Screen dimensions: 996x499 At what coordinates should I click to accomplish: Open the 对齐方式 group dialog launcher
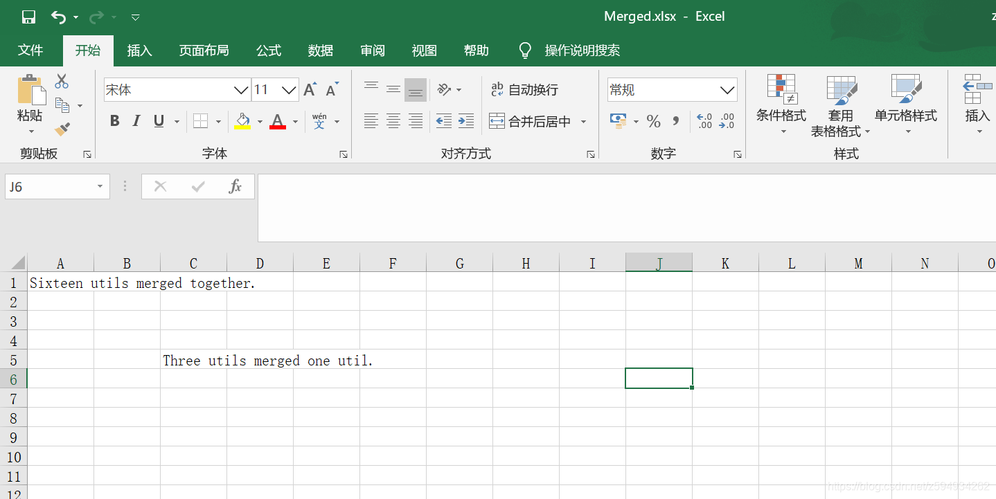pyautogui.click(x=591, y=154)
